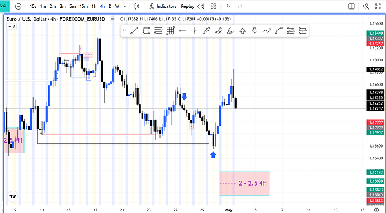Select the parallel lines channel tool
This screenshot has height=213, width=386.
pyautogui.click(x=158, y=31)
